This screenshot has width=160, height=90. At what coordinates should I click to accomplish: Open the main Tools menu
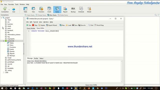(17, 4)
